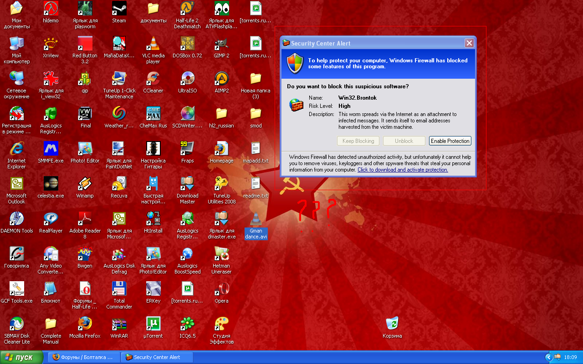The height and width of the screenshot is (364, 583).
Task: Select the Fraps desktop icon
Action: click(x=188, y=148)
